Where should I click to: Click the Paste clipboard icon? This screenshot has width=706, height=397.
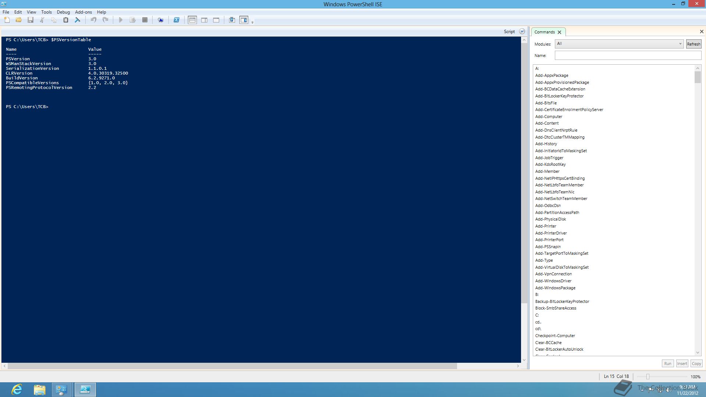pyautogui.click(x=66, y=20)
